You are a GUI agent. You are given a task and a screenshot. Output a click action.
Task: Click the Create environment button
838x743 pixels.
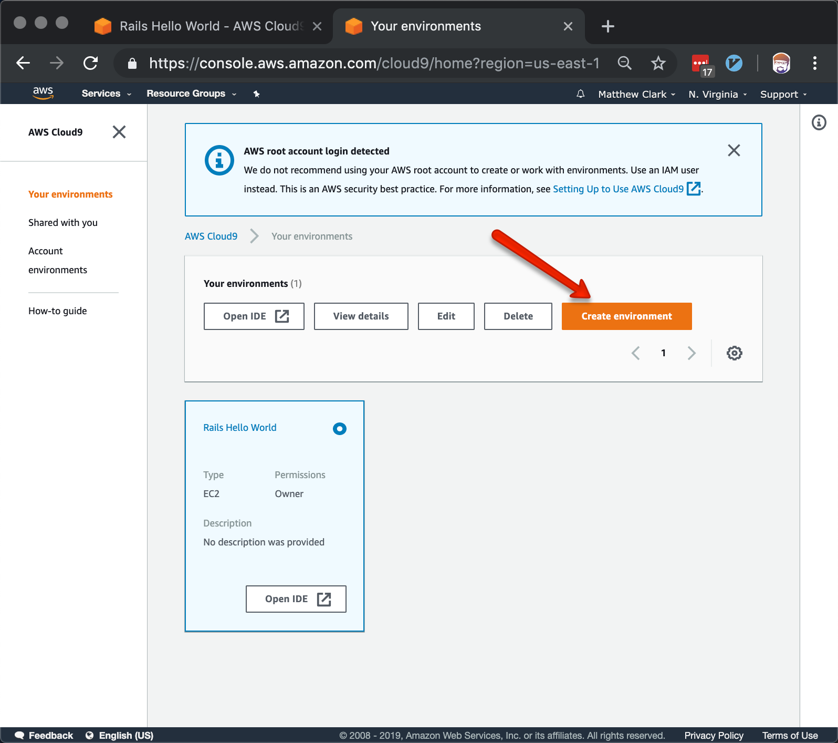626,316
